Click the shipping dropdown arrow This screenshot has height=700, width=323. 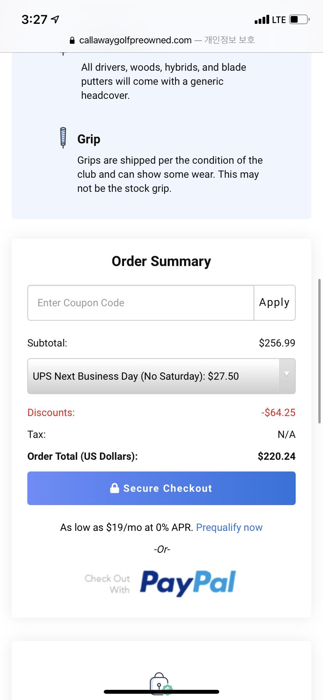287,375
